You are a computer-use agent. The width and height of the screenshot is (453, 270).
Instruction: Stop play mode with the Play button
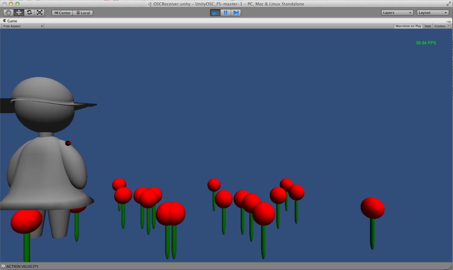(215, 13)
